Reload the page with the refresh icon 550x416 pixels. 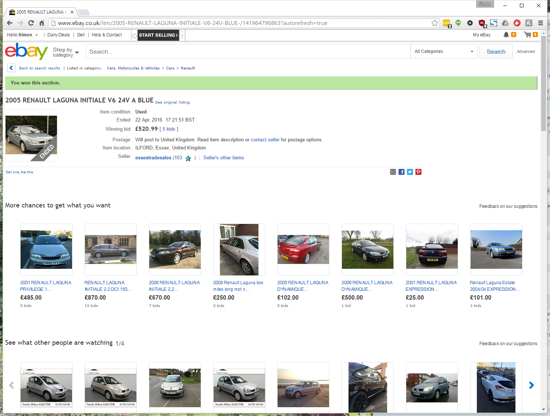31,23
